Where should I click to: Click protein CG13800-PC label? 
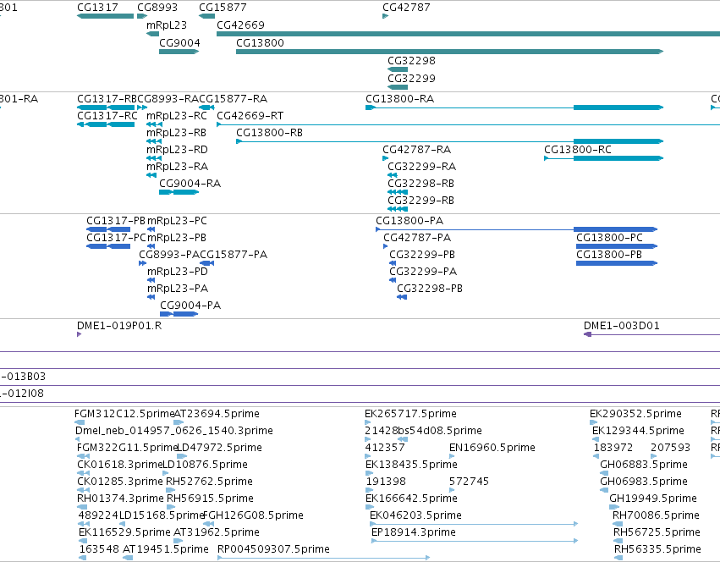pyautogui.click(x=609, y=238)
